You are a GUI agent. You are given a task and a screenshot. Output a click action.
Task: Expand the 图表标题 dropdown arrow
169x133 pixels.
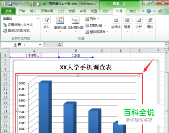click(60, 32)
